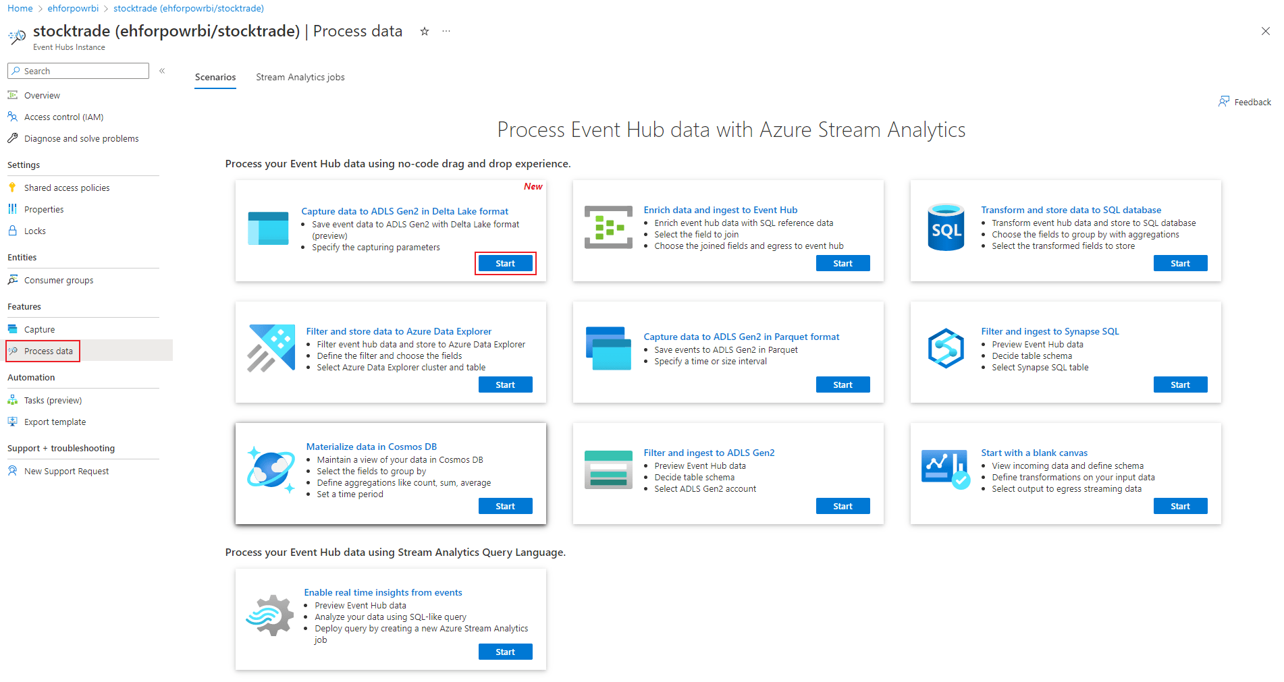Start the Materialize data in Cosmos DB scenario
Image resolution: width=1284 pixels, height=682 pixels.
pyautogui.click(x=505, y=505)
